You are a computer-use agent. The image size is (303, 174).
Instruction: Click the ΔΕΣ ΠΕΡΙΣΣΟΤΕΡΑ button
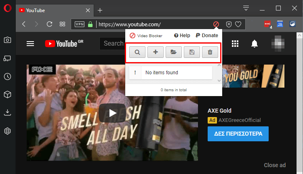click(x=238, y=134)
